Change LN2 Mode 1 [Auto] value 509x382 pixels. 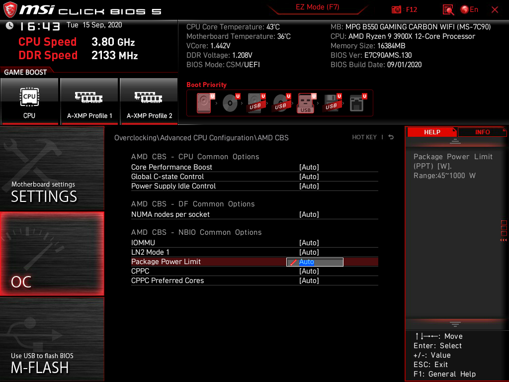click(309, 252)
